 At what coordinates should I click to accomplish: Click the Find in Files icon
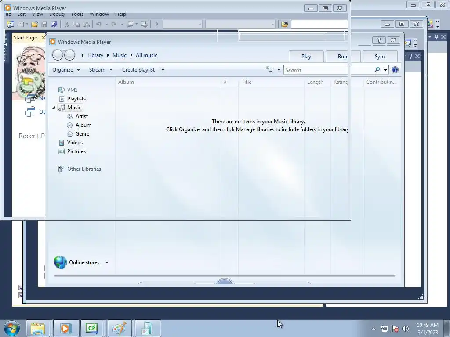[x=284, y=25]
